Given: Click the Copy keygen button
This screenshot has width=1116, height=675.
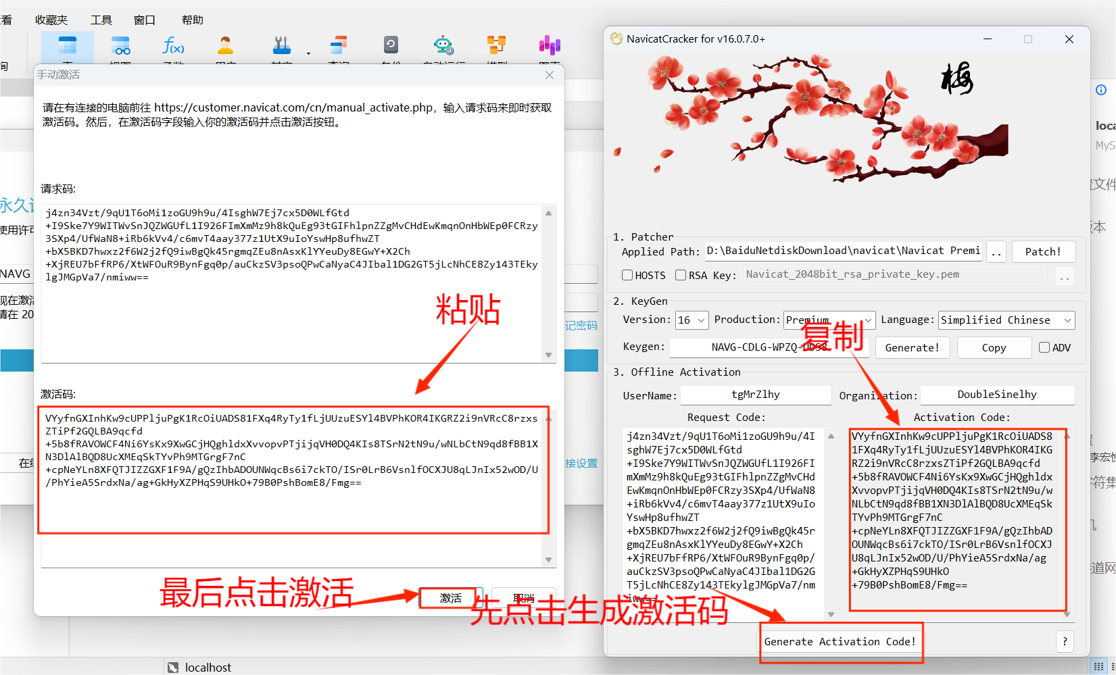Looking at the screenshot, I should point(994,347).
